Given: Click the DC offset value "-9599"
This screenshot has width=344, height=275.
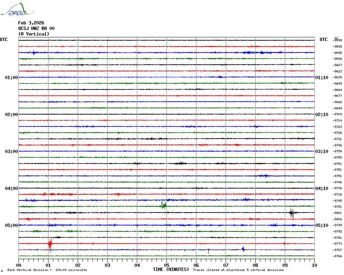Looking at the screenshot, I should (x=337, y=40).
